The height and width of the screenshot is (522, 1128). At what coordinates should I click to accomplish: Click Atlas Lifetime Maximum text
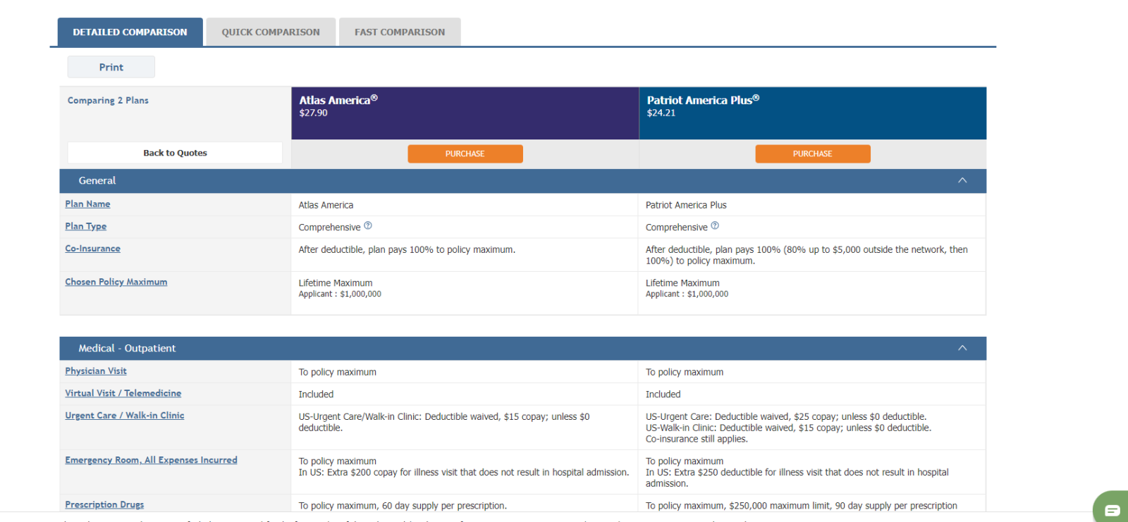(336, 283)
